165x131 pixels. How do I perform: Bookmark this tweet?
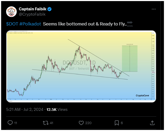pyautogui.click(x=117, y=123)
